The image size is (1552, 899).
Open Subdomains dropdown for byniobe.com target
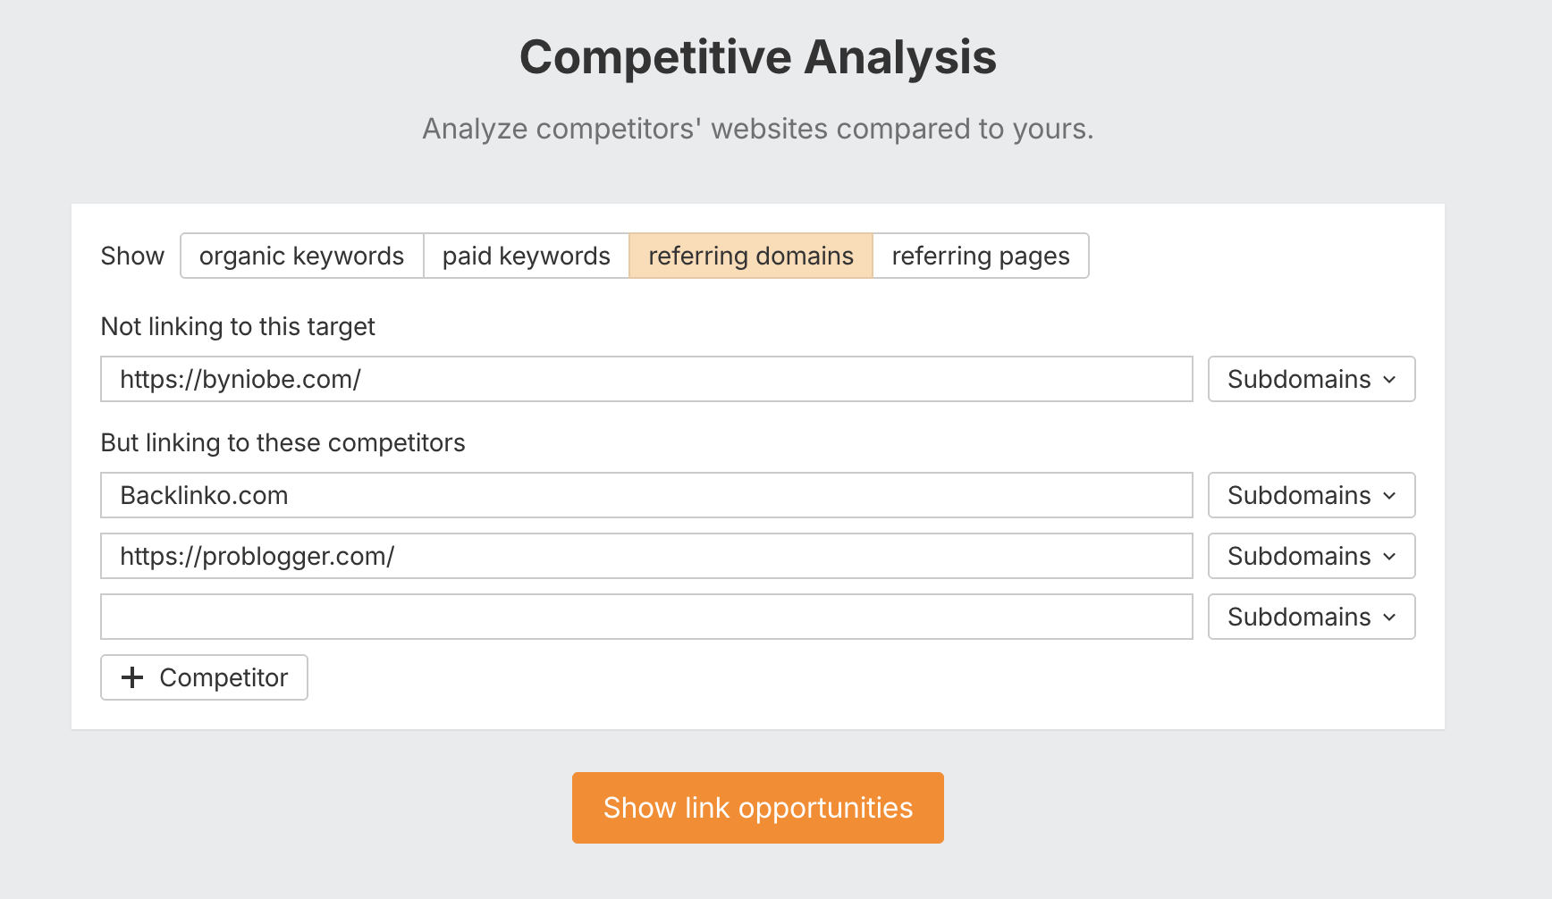click(1311, 380)
